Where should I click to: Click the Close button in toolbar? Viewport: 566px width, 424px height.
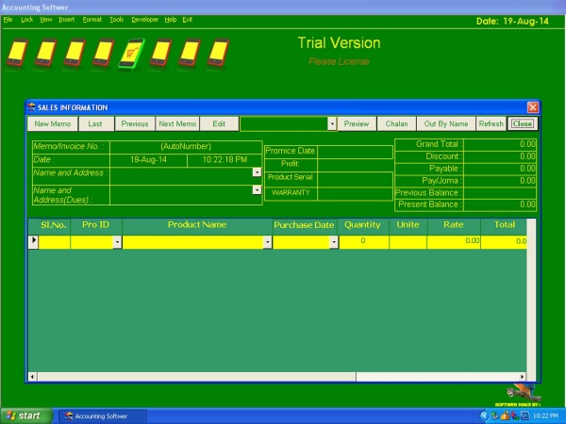click(523, 123)
